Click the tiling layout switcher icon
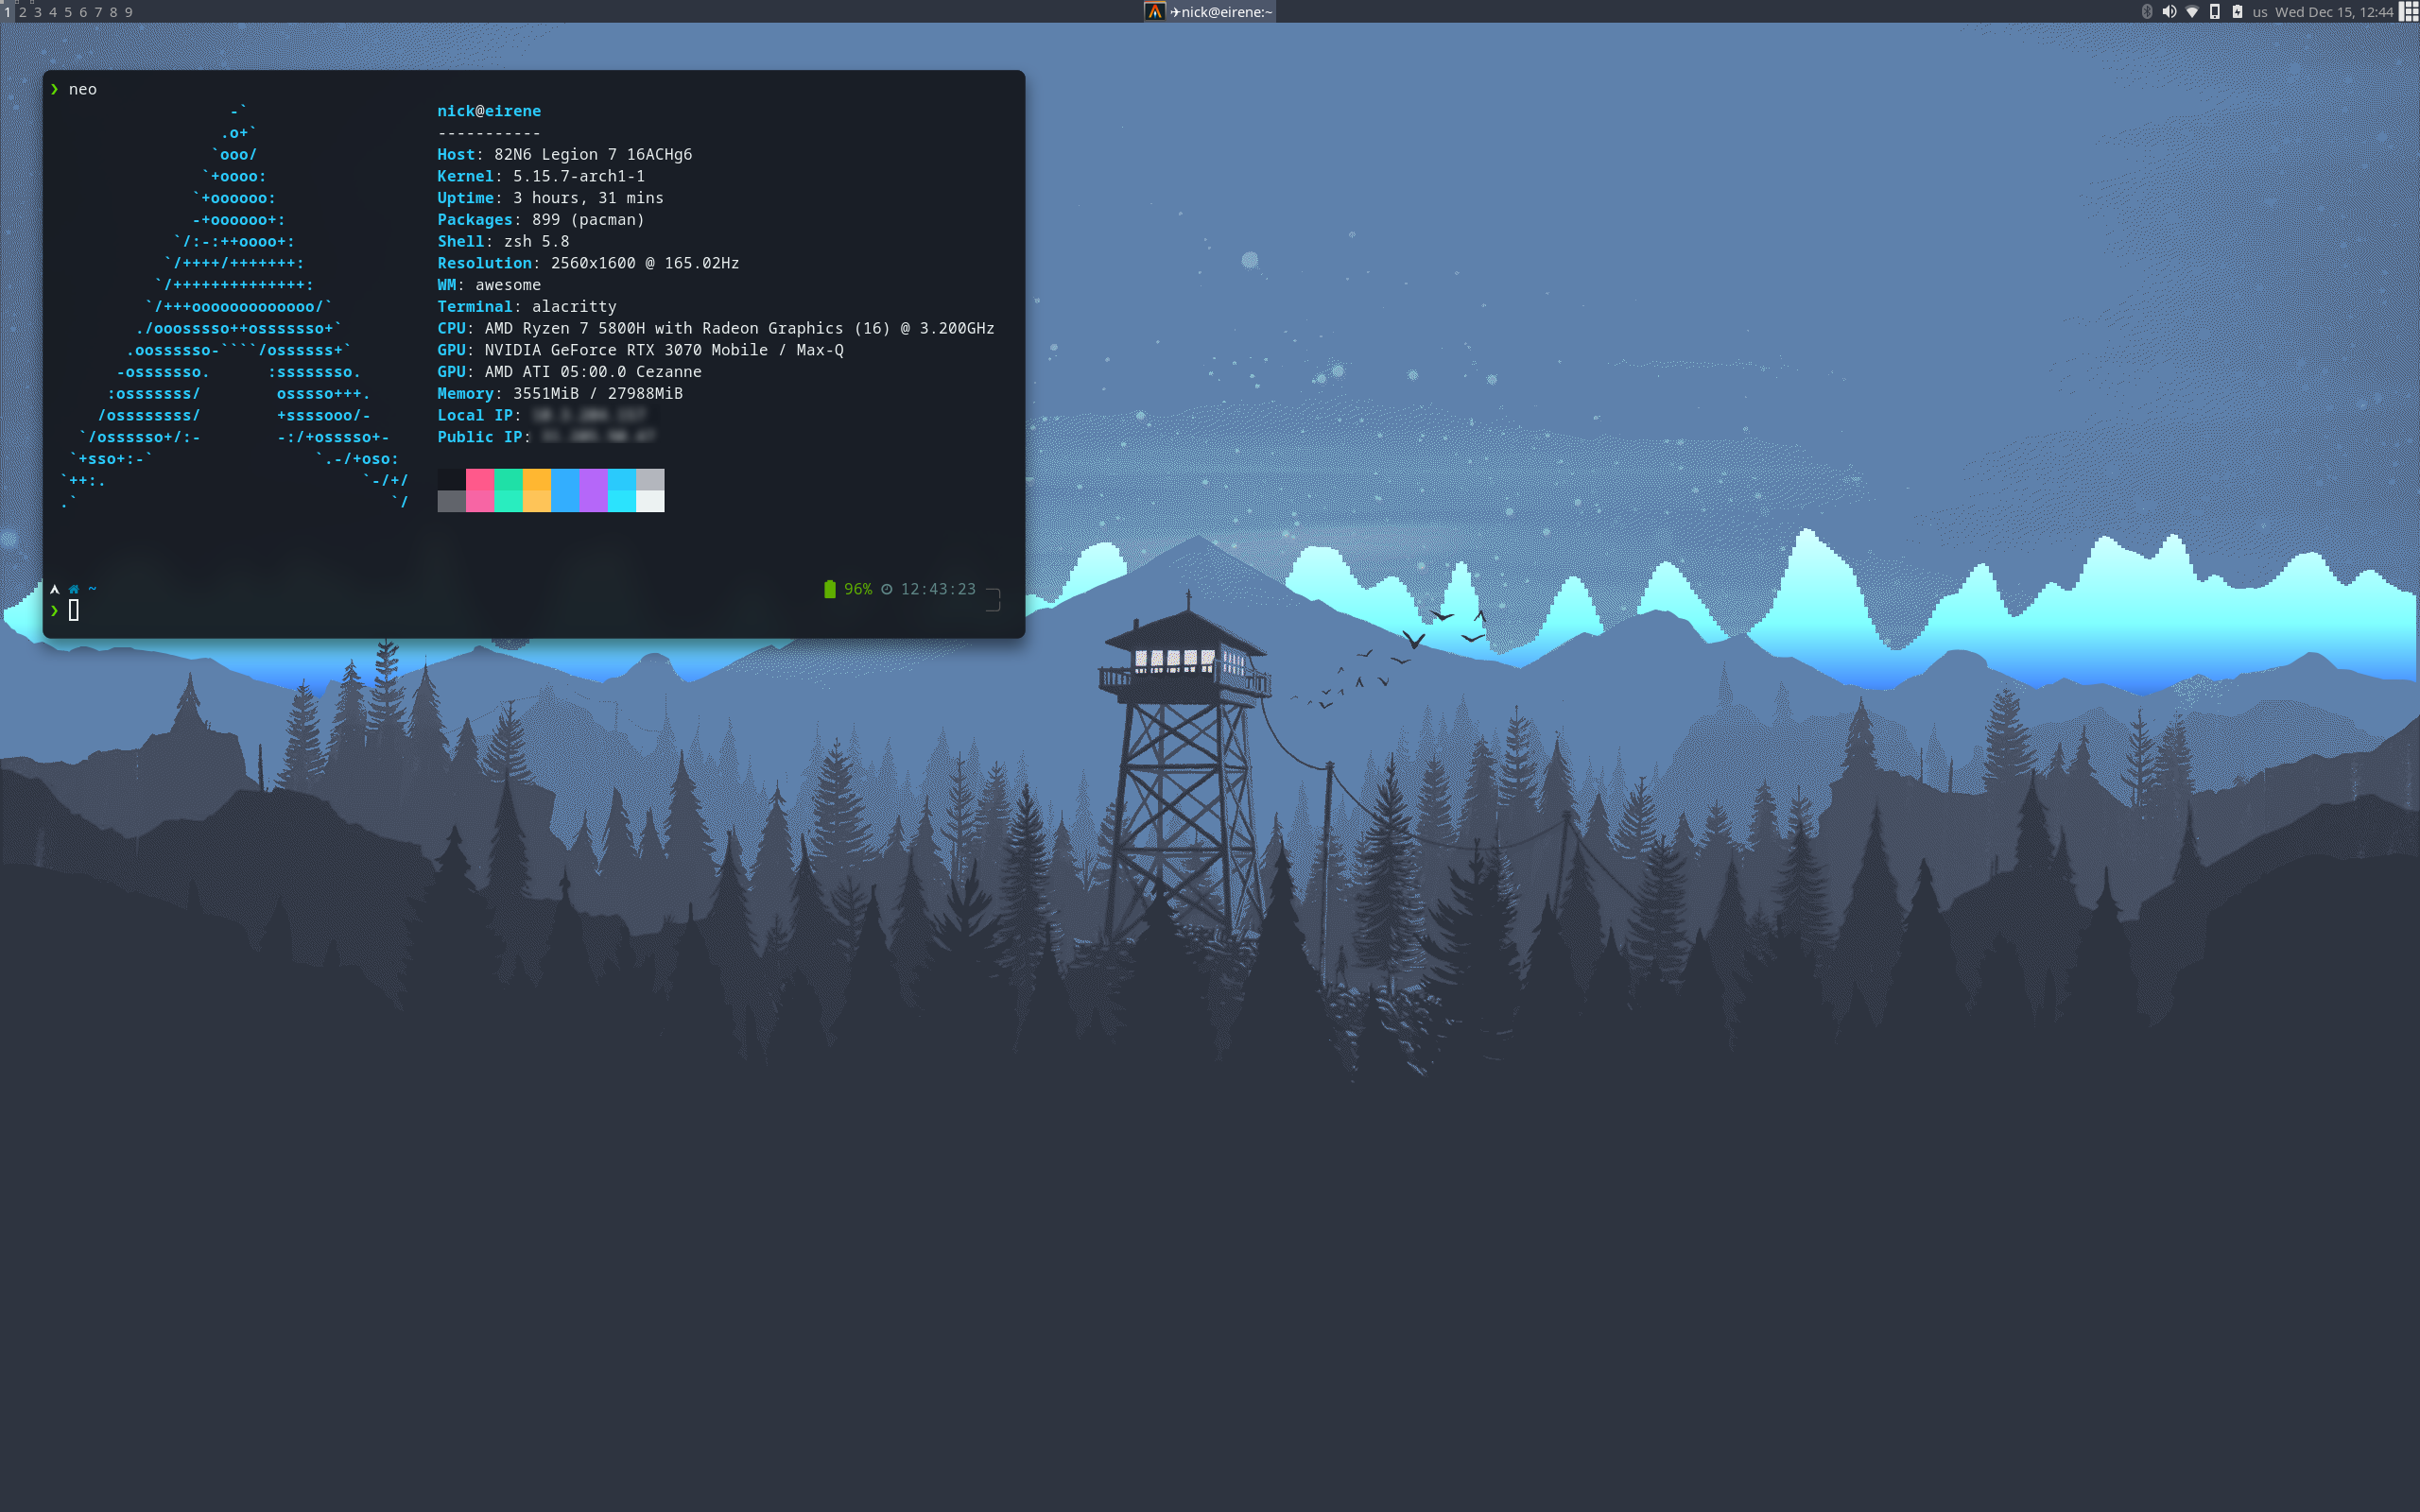Screen dimensions: 2420x1512 pos(2409,12)
